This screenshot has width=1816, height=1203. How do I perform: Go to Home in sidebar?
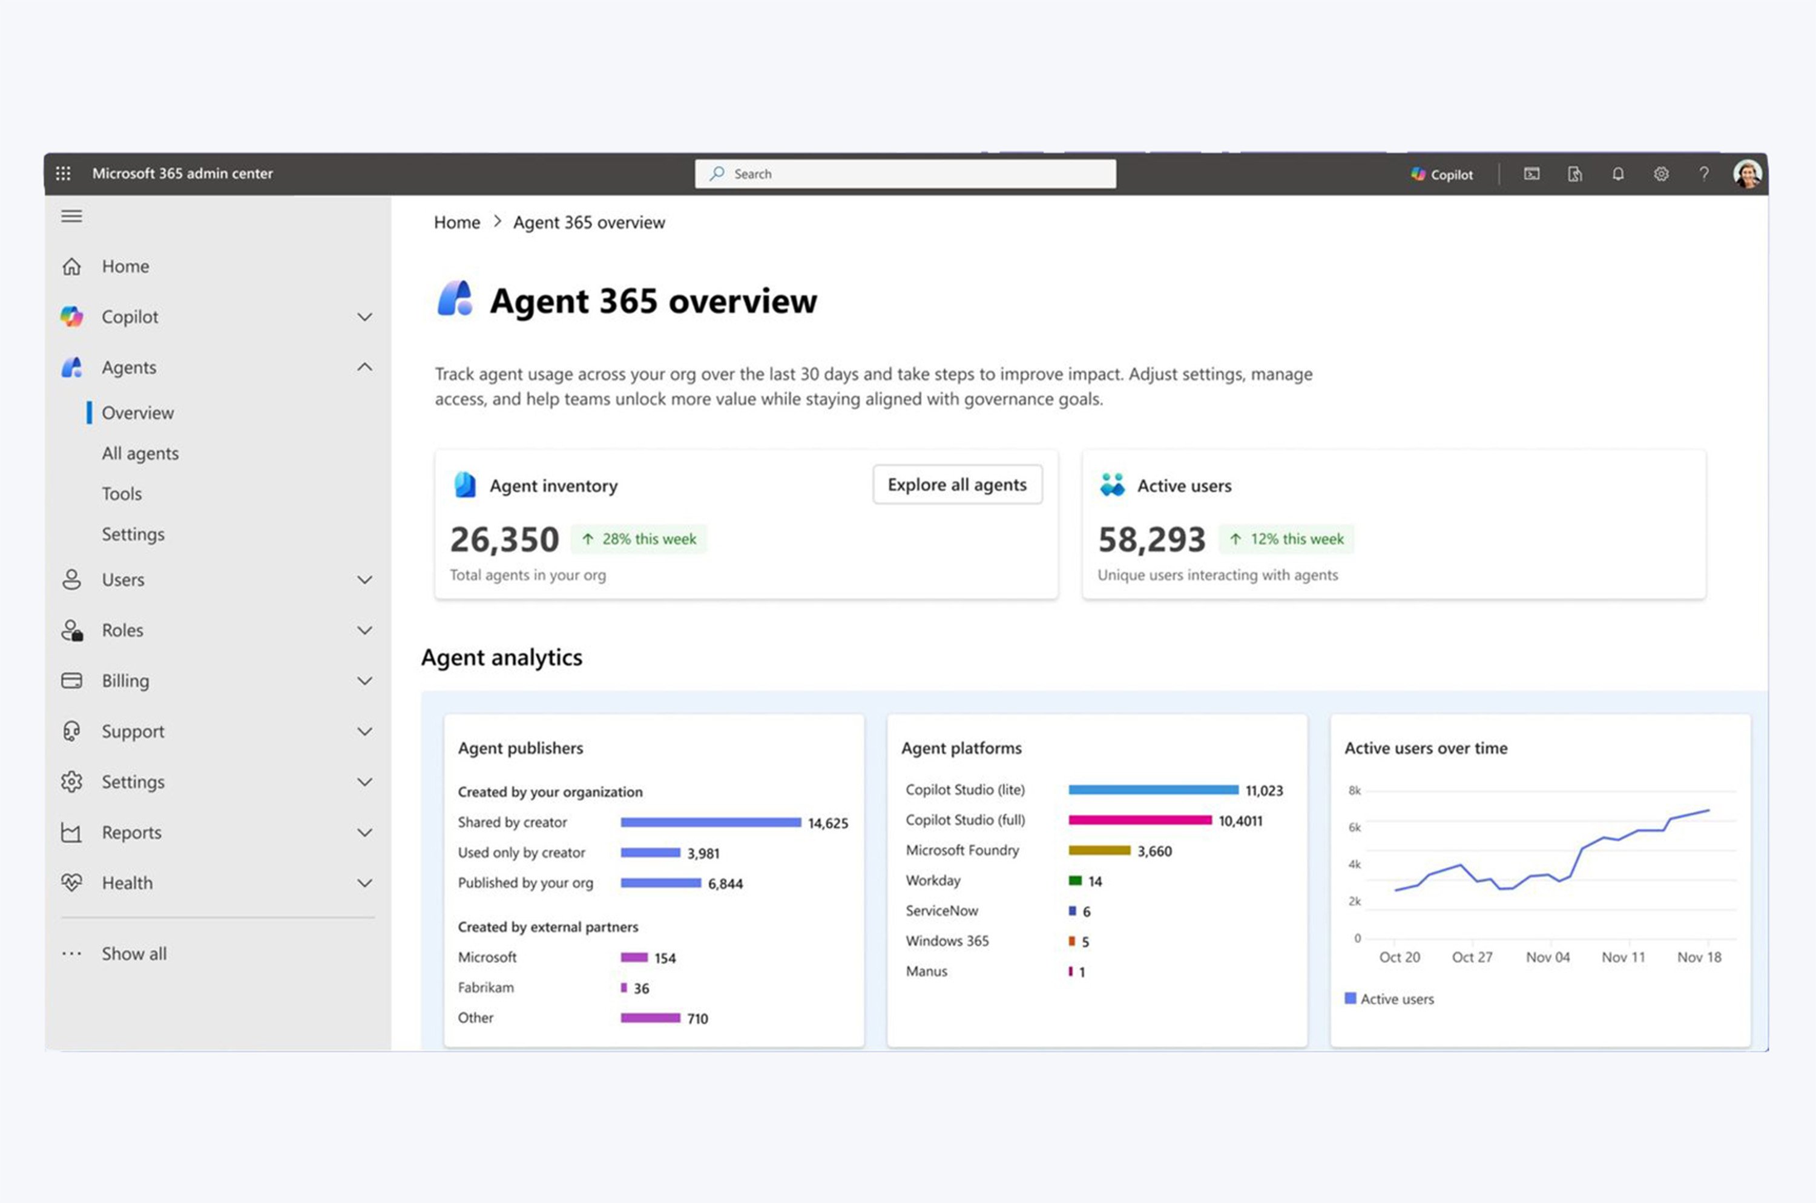pos(126,266)
